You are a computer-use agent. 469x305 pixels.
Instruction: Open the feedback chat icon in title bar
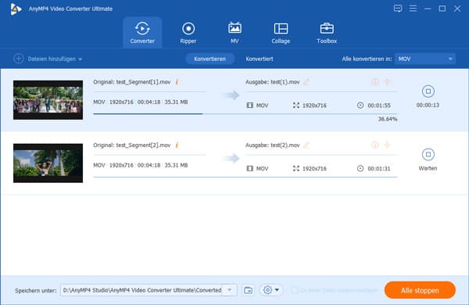(x=398, y=9)
